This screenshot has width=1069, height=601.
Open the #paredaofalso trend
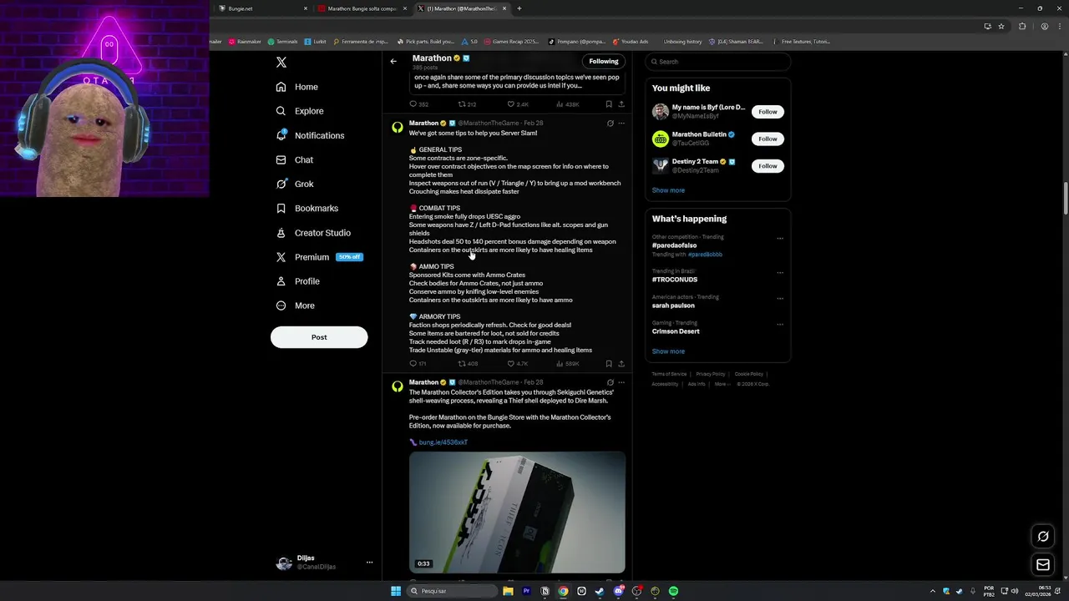674,245
